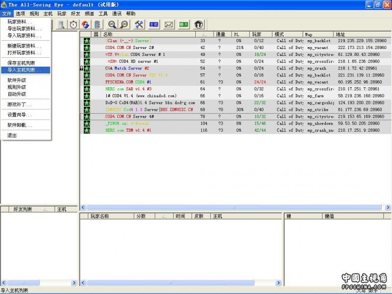Viewport: 392px width, 294px height.
Task: Choose 打开玩家资料... menu entry
Action: (x=26, y=53)
